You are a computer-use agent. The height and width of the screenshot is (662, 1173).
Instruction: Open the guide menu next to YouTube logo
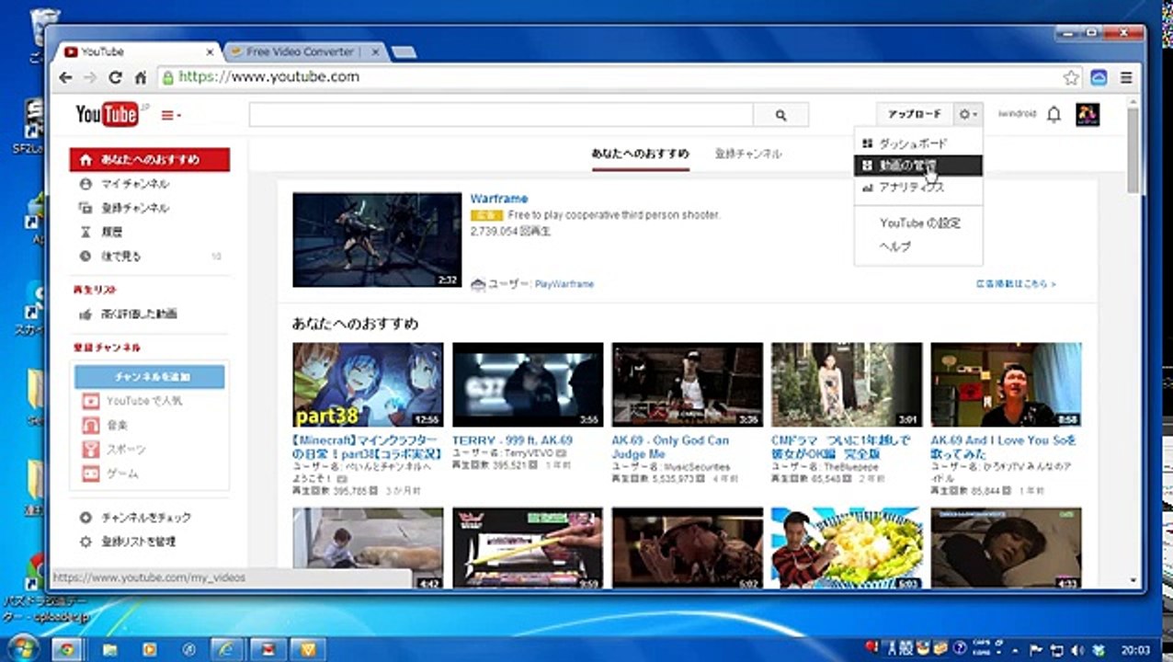[171, 115]
